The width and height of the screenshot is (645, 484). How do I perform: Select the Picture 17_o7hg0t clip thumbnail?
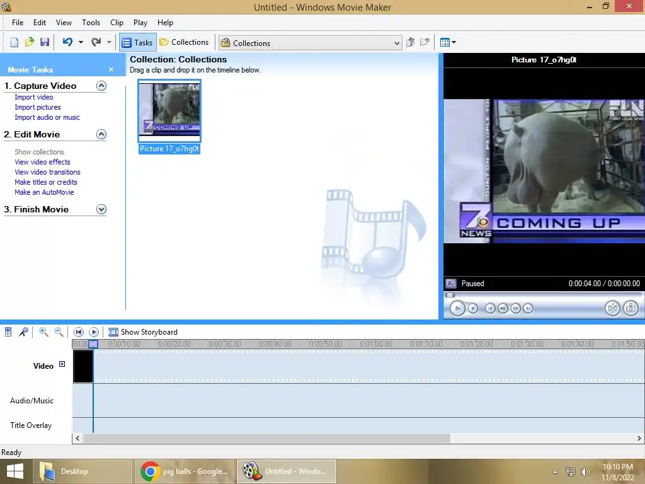point(169,111)
